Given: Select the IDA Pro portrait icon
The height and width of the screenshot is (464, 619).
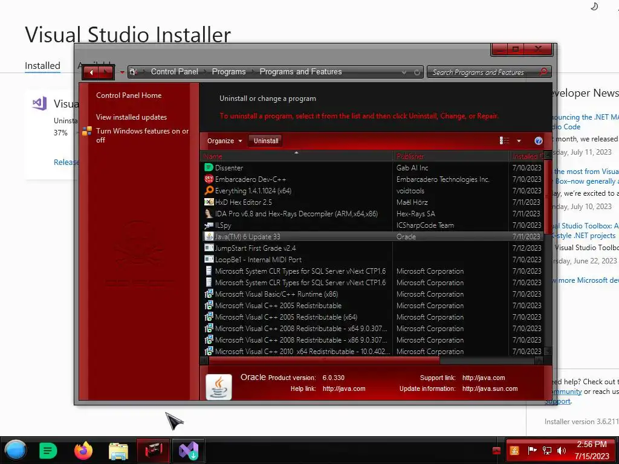Looking at the screenshot, I should click(x=209, y=213).
